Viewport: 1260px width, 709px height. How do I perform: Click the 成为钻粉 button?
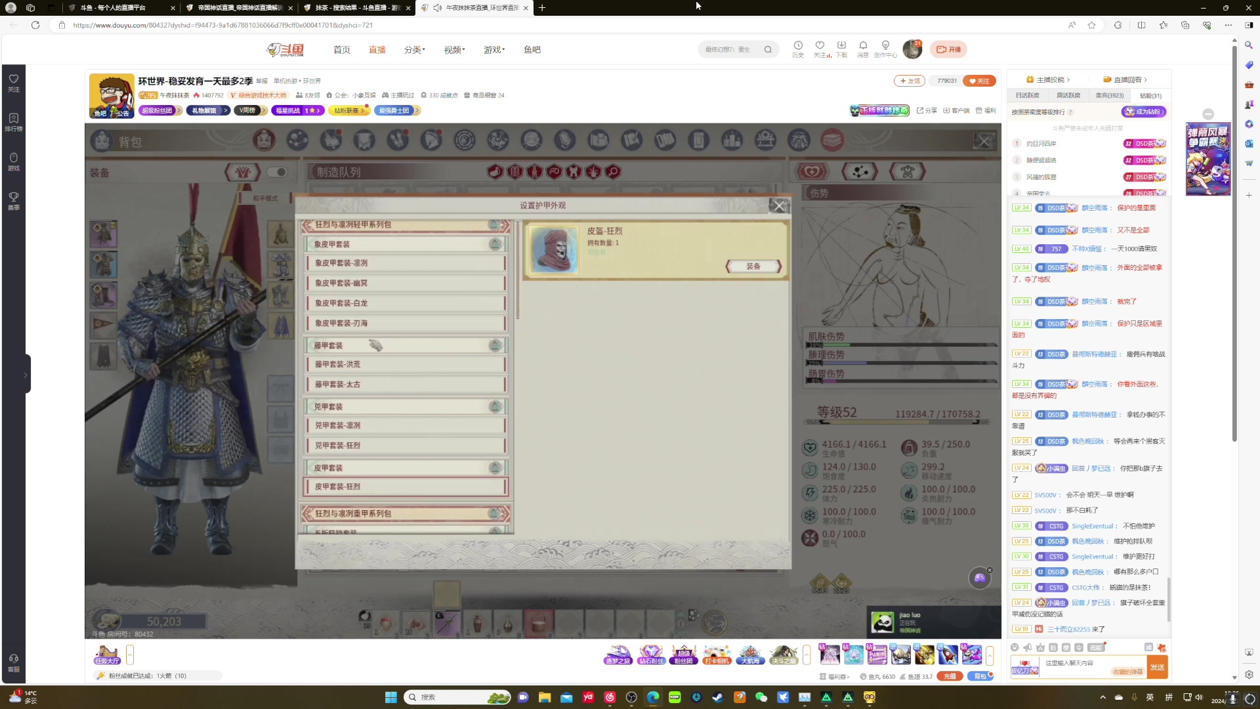(1144, 112)
